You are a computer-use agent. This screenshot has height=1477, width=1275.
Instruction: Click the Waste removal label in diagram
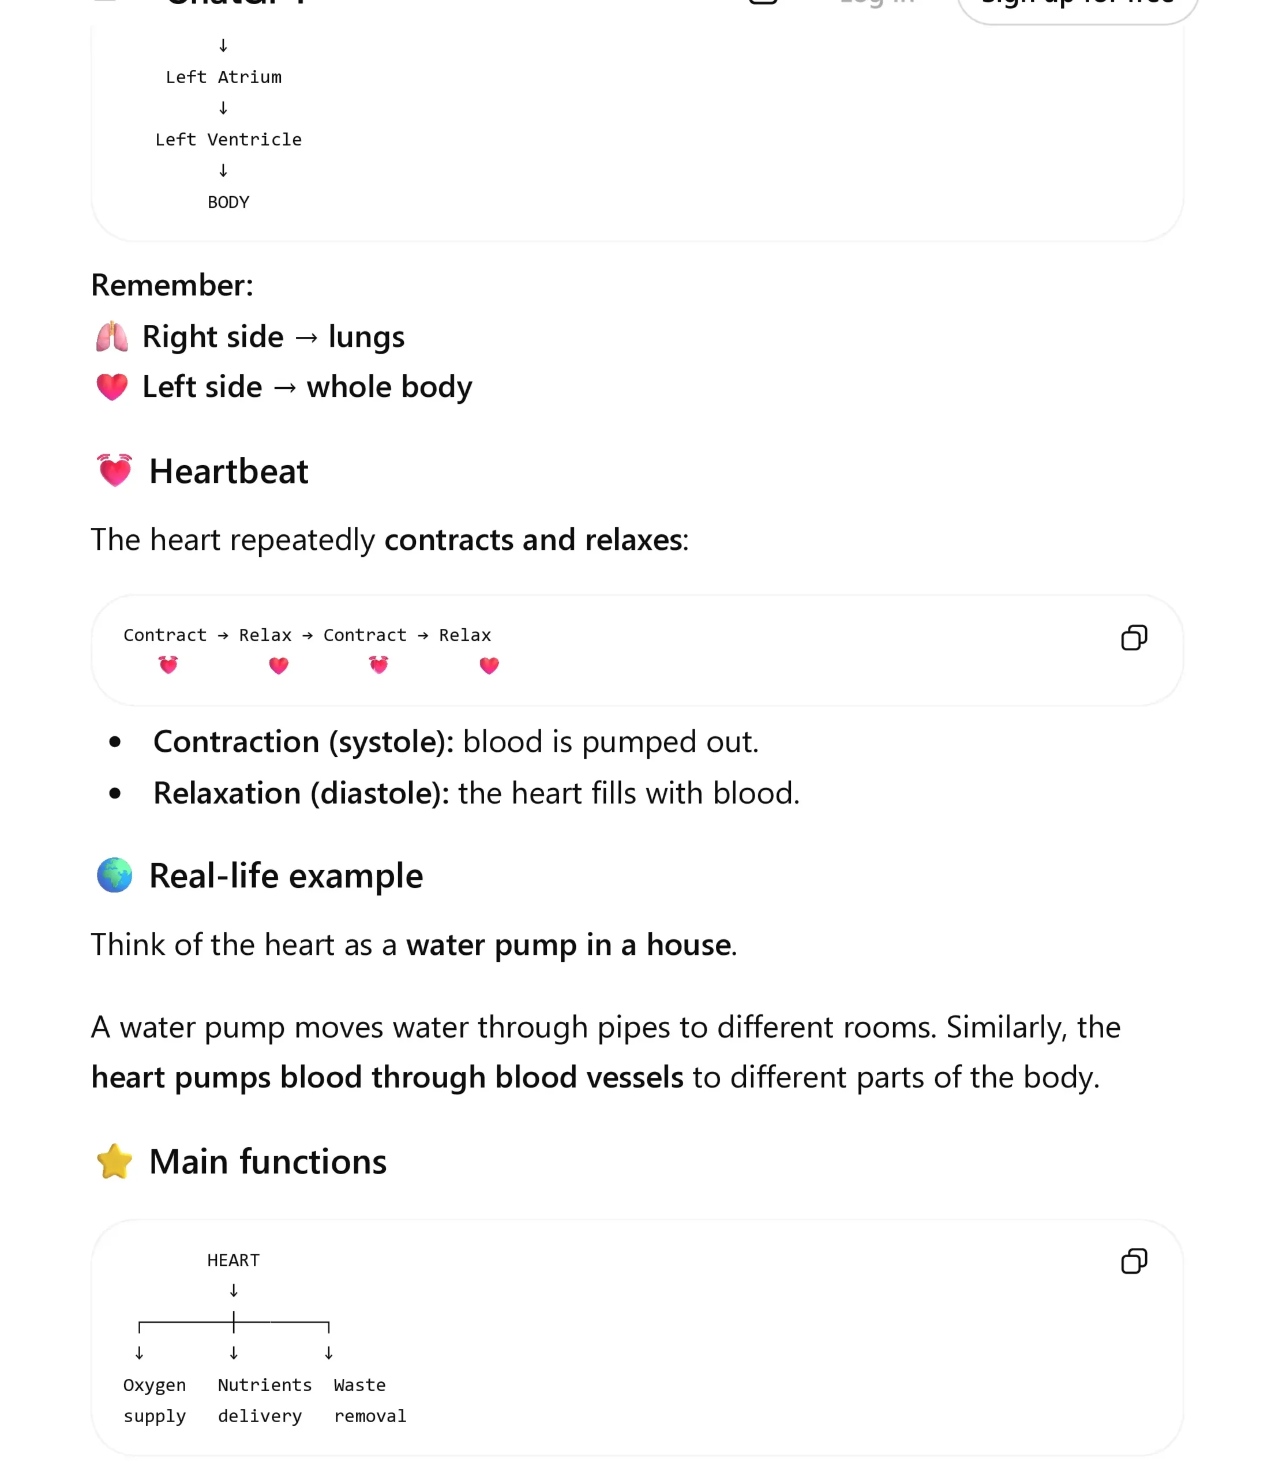pos(370,1401)
